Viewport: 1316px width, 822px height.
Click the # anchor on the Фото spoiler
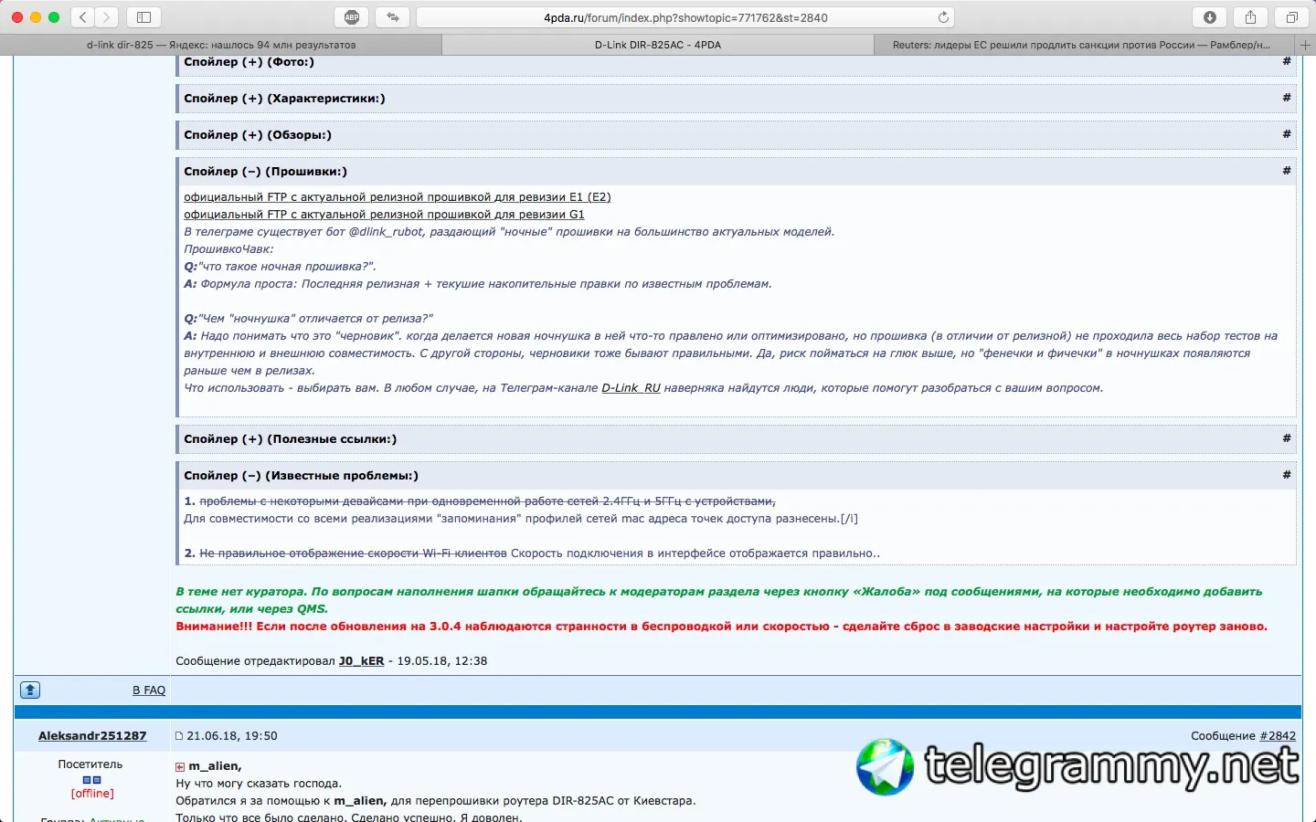click(x=1286, y=61)
